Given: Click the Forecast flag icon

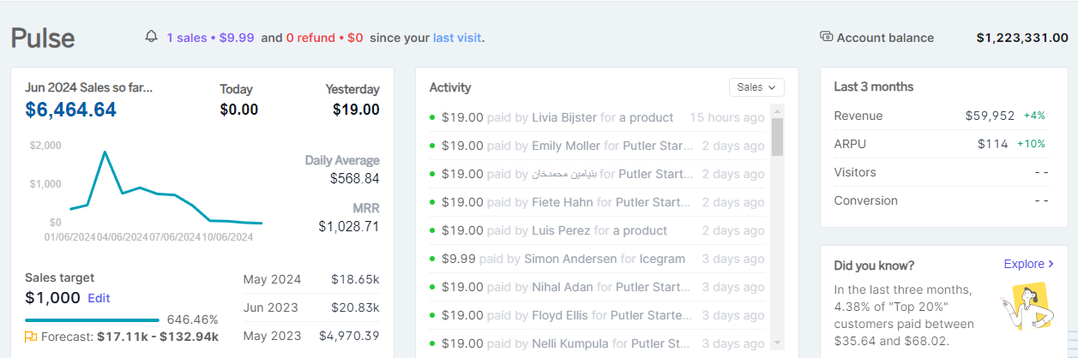Looking at the screenshot, I should 31,337.
